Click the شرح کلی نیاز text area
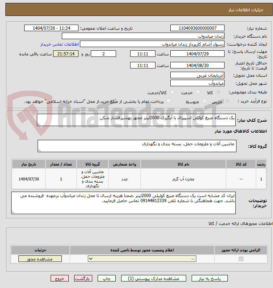This screenshot has height=288, width=273. pos(136,120)
